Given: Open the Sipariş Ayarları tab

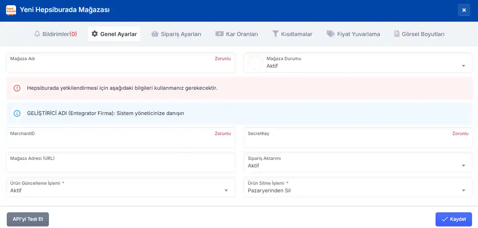Looking at the screenshot, I should tap(176, 34).
